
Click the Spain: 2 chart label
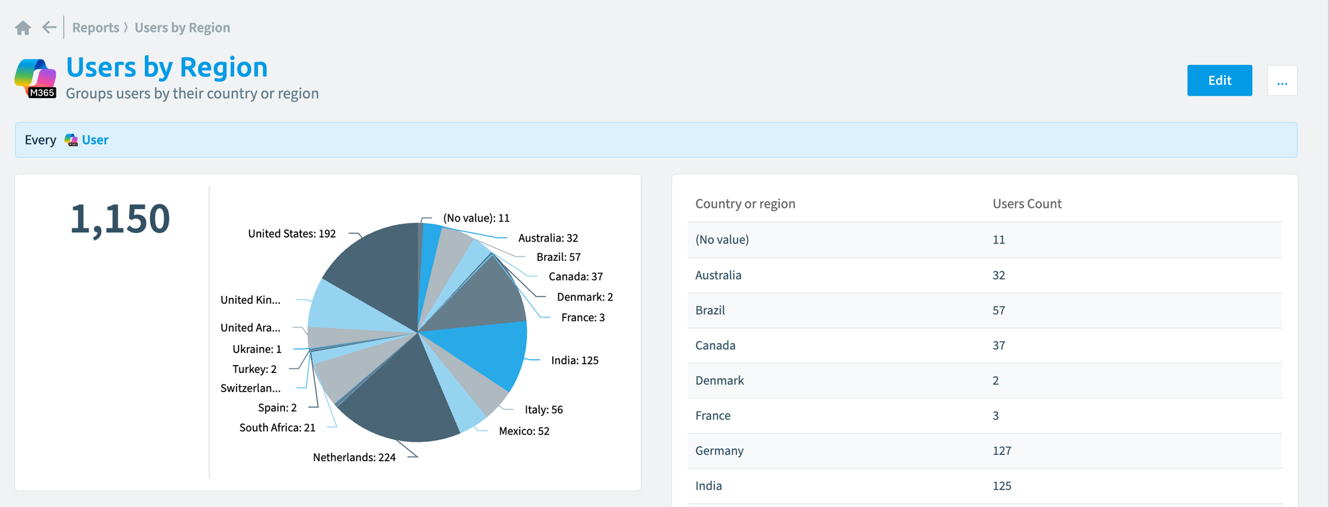pyautogui.click(x=277, y=407)
